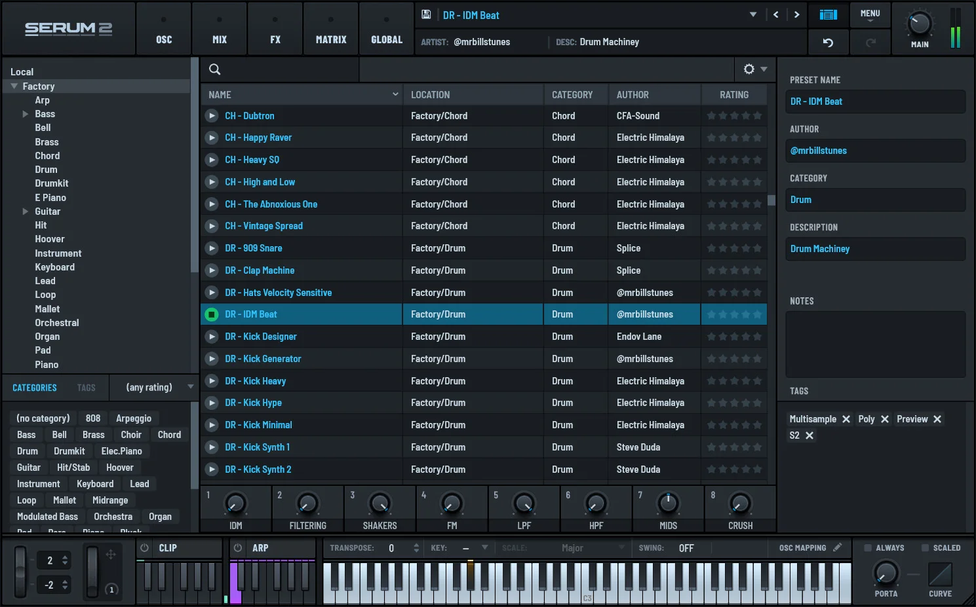Edit OSC mapping with pencil icon
Viewport: 976px width, 607px height.
[838, 547]
